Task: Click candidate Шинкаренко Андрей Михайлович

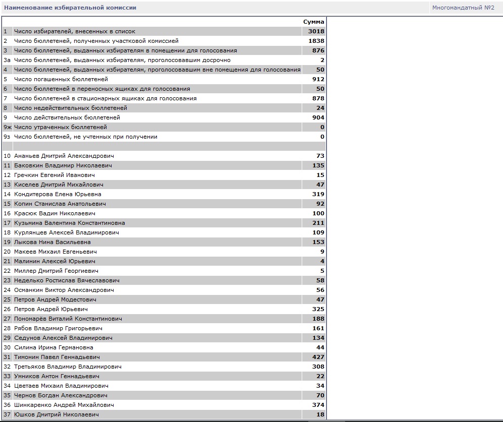Action: [x=64, y=405]
